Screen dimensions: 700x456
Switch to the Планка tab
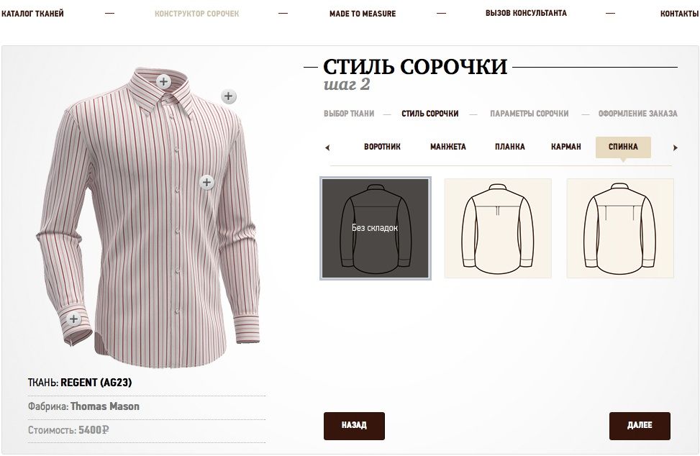click(510, 147)
